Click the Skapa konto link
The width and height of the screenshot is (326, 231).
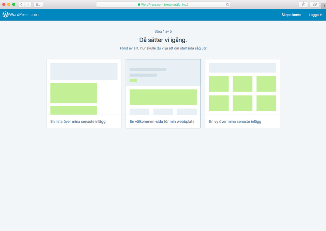pos(291,15)
